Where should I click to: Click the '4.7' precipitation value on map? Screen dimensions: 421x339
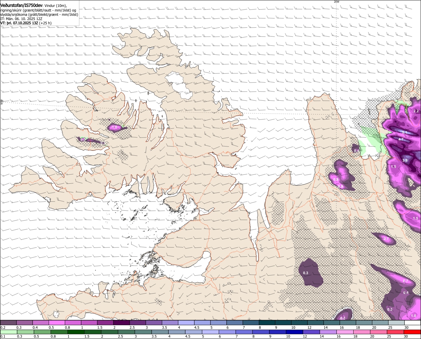click(401, 140)
